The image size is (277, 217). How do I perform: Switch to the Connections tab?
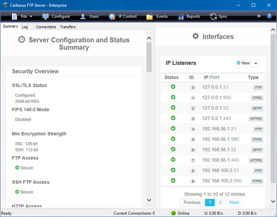point(46,27)
